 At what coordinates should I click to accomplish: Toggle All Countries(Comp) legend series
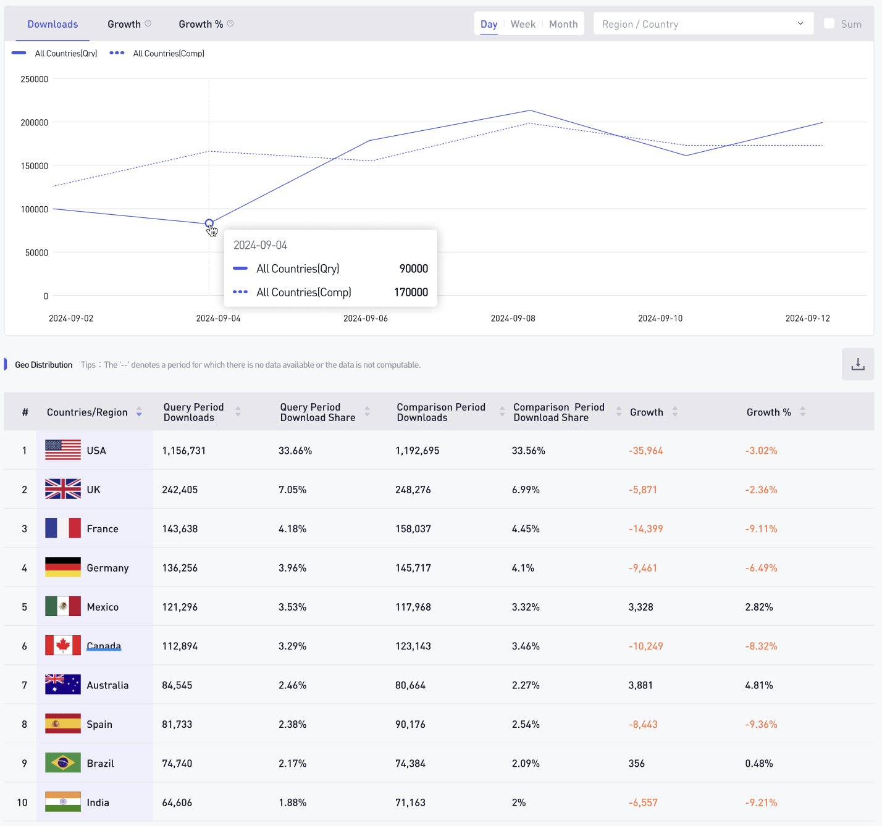[157, 54]
